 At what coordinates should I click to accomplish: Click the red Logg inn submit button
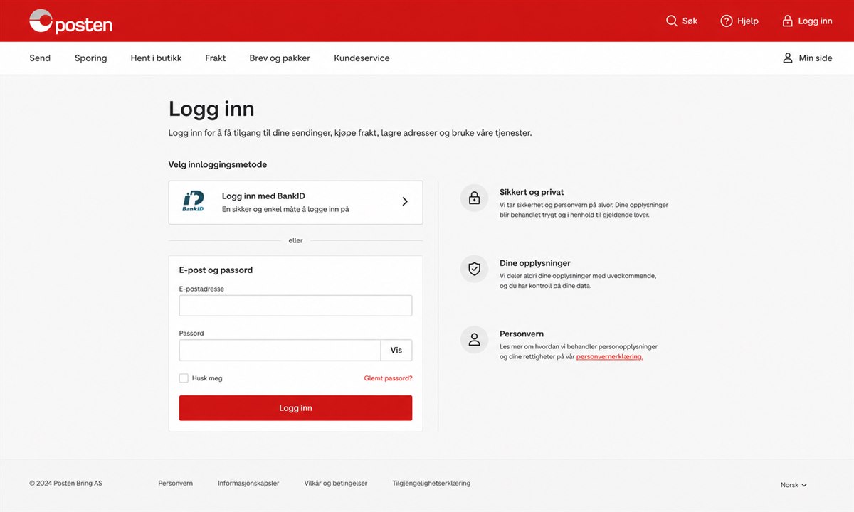tap(295, 408)
